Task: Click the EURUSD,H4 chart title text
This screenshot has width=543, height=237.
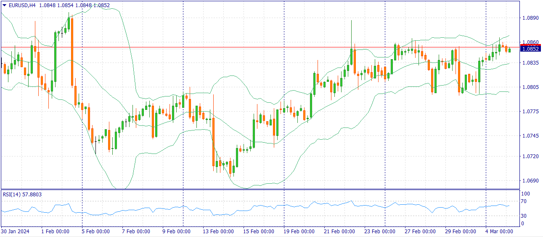Action: 22,5
